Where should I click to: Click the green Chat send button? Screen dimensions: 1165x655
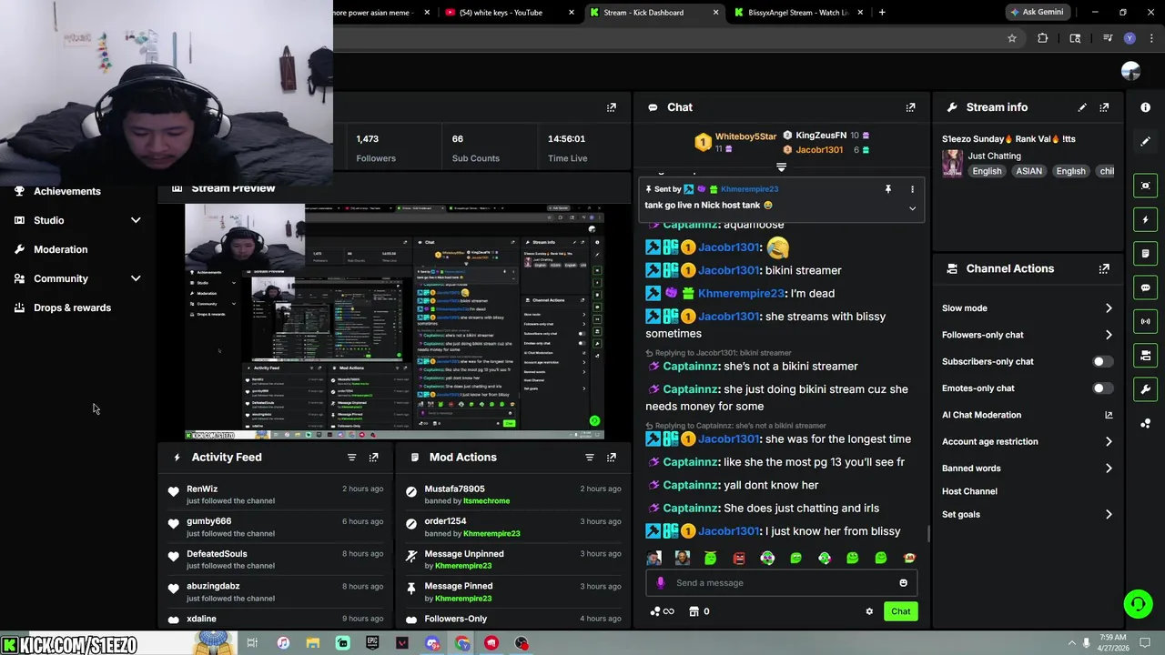[900, 611]
